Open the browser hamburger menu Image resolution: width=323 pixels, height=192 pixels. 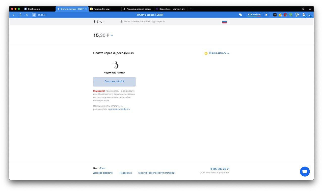click(x=310, y=9)
